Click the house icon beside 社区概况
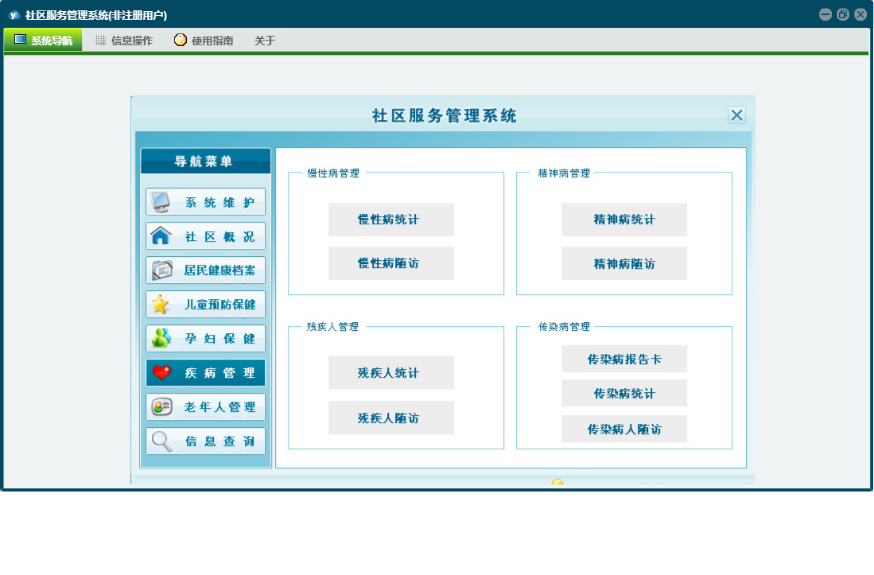This screenshot has height=575, width=874. [x=161, y=235]
